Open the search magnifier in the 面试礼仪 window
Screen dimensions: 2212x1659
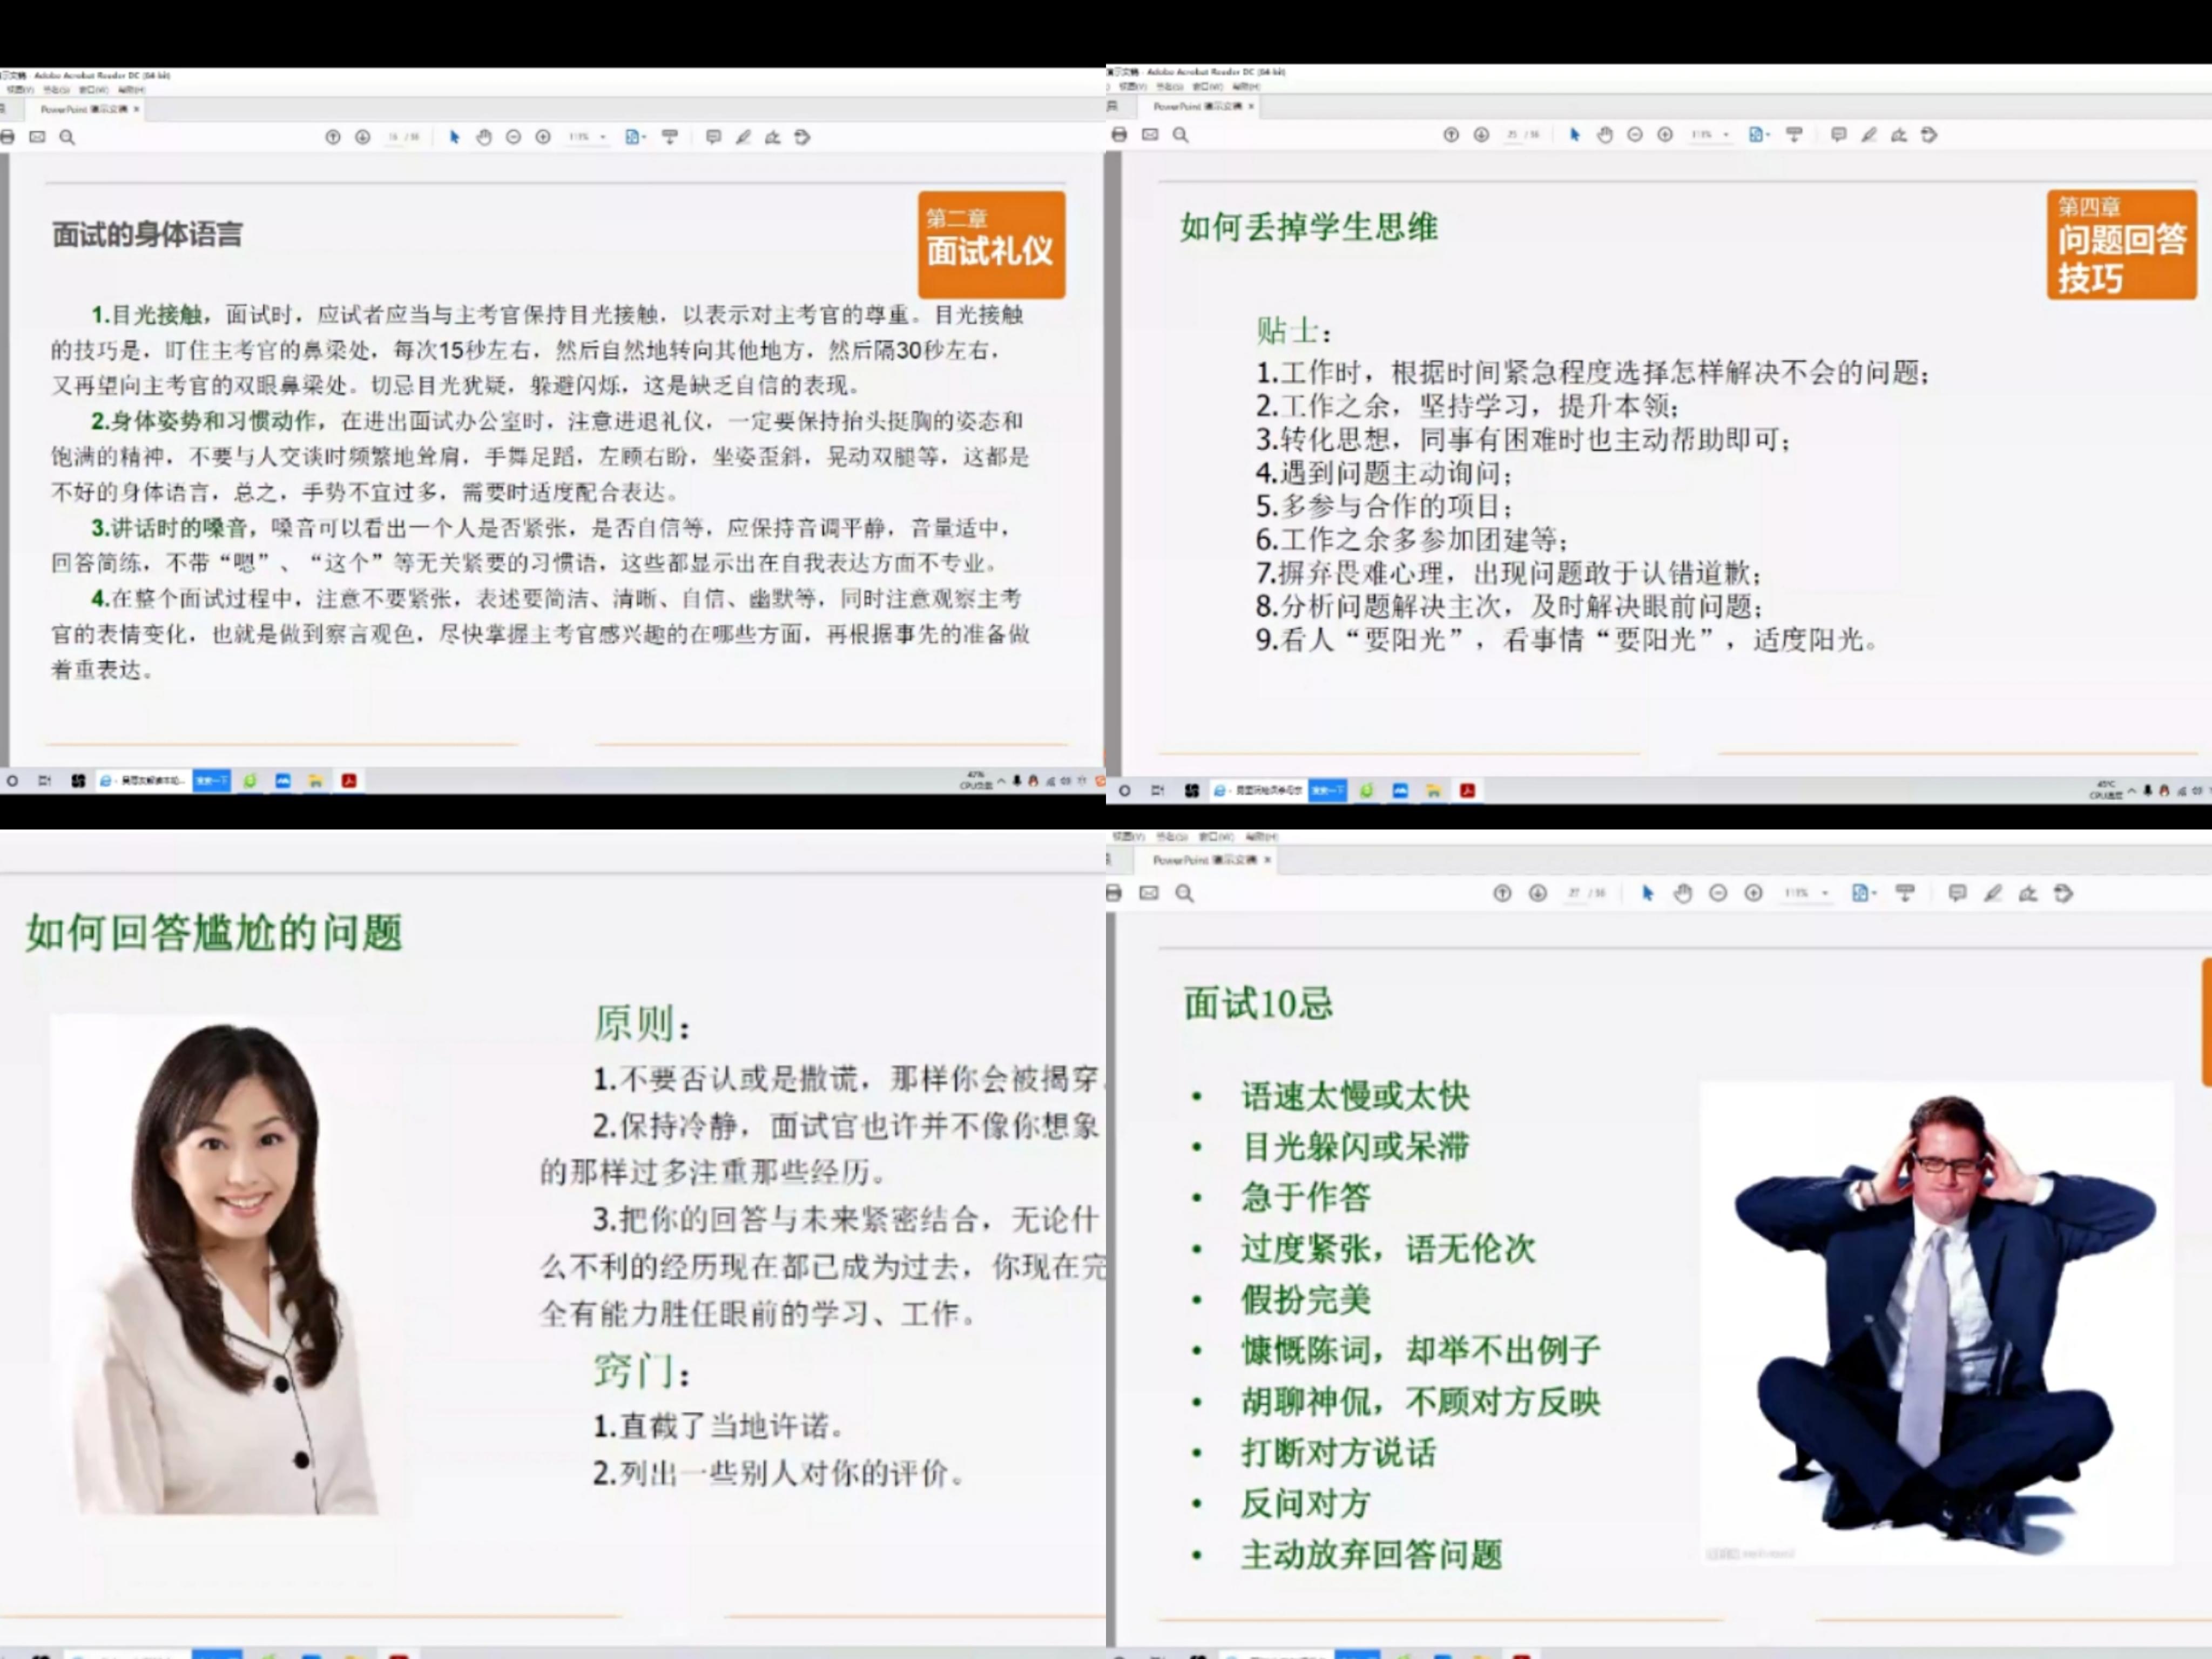click(x=67, y=137)
